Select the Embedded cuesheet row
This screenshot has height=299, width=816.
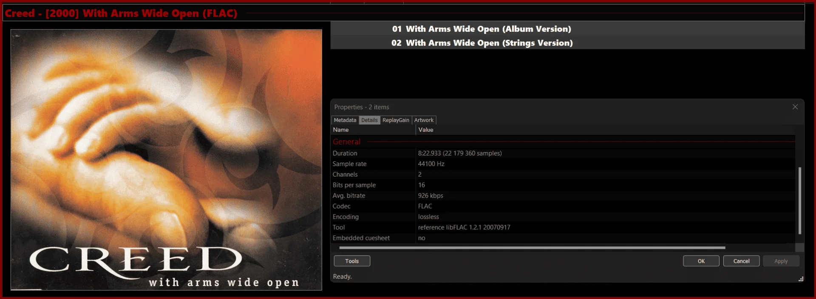point(563,238)
